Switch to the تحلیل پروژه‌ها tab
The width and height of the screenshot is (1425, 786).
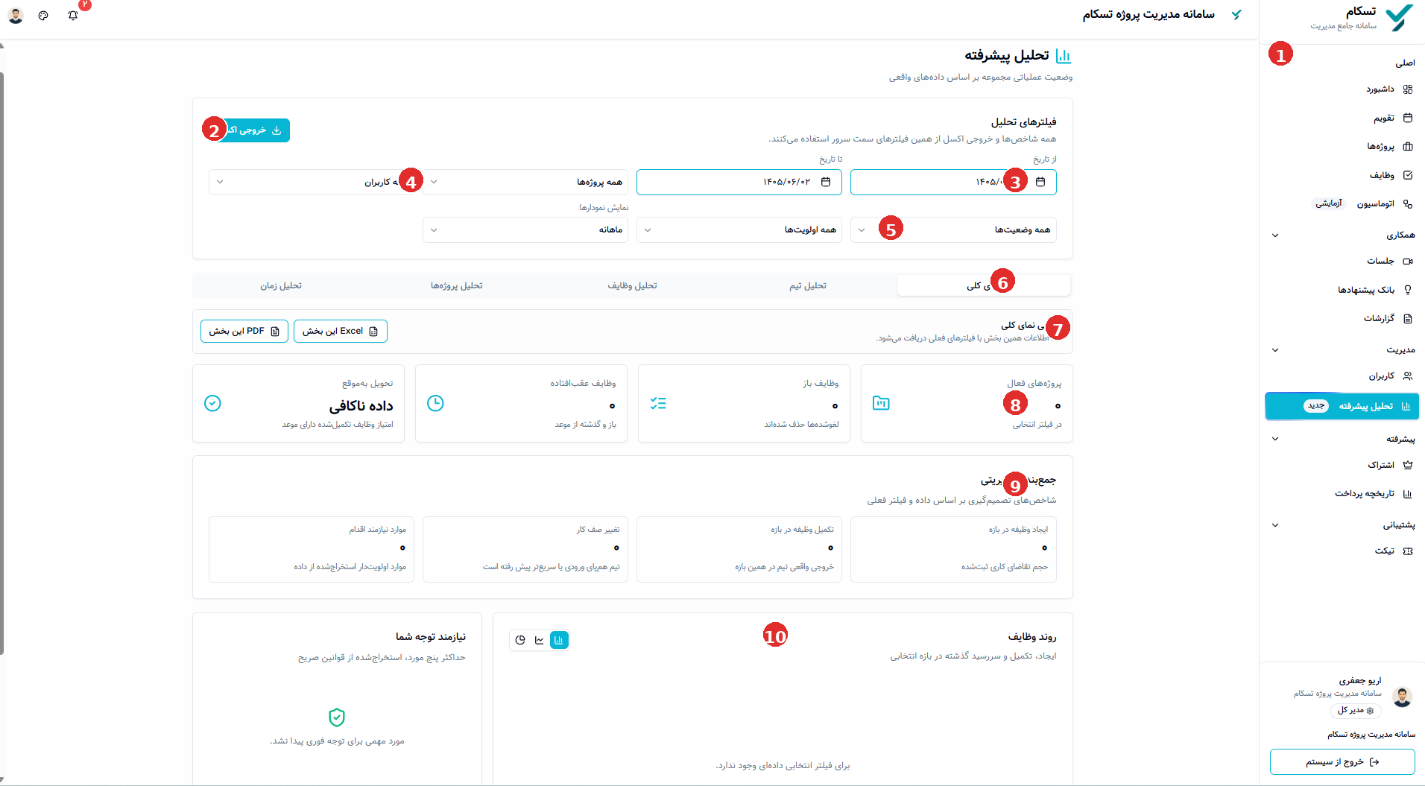457,285
